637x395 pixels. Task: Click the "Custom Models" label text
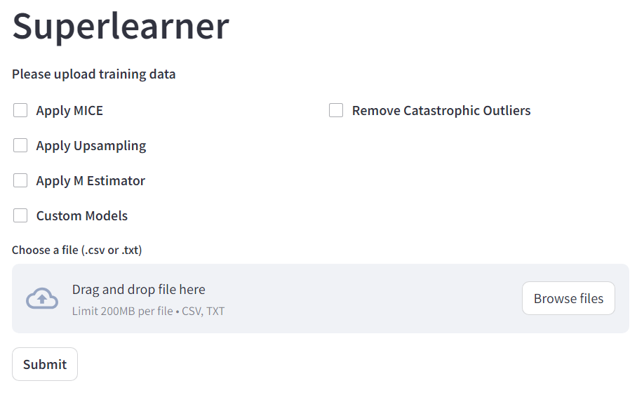click(82, 216)
